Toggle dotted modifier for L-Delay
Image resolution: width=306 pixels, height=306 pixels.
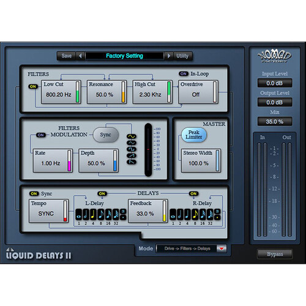click(x=123, y=217)
